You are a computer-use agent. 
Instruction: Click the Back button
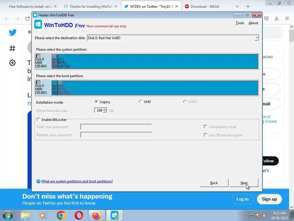coord(214,183)
